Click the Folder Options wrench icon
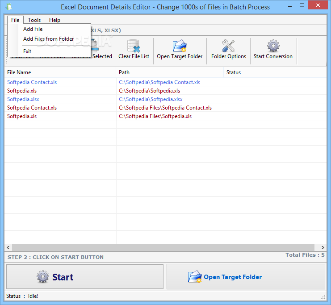This screenshot has height=305, width=331. pos(228,46)
